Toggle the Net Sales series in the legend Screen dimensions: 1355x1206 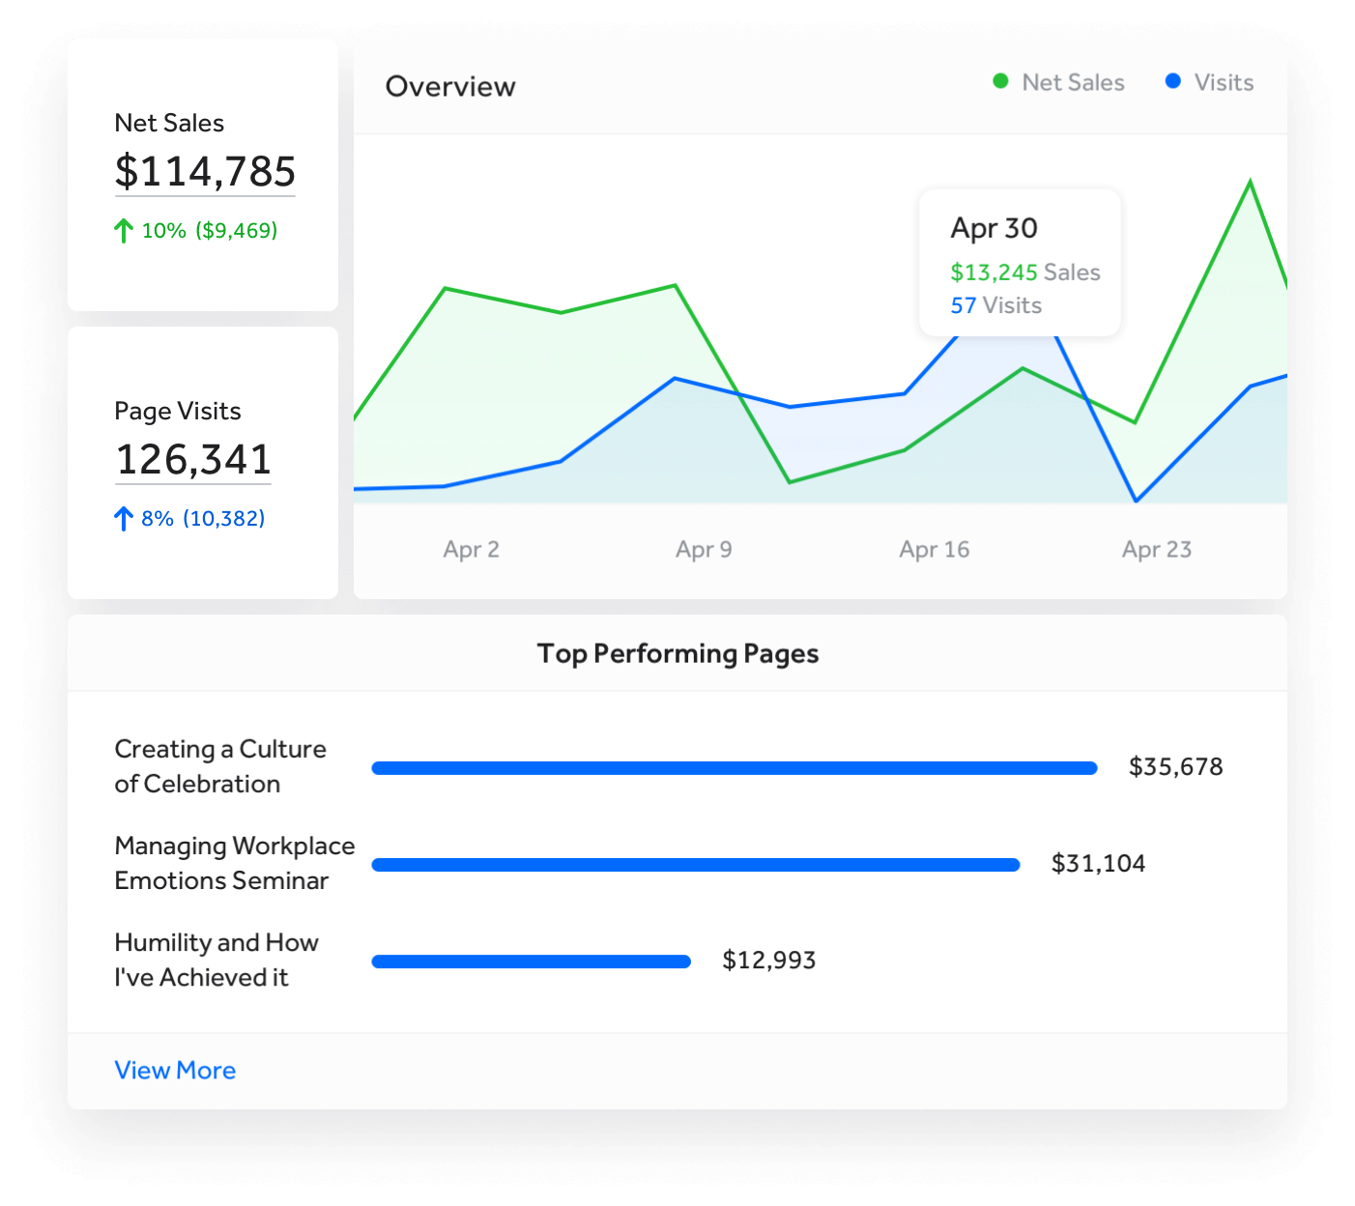click(x=1058, y=82)
